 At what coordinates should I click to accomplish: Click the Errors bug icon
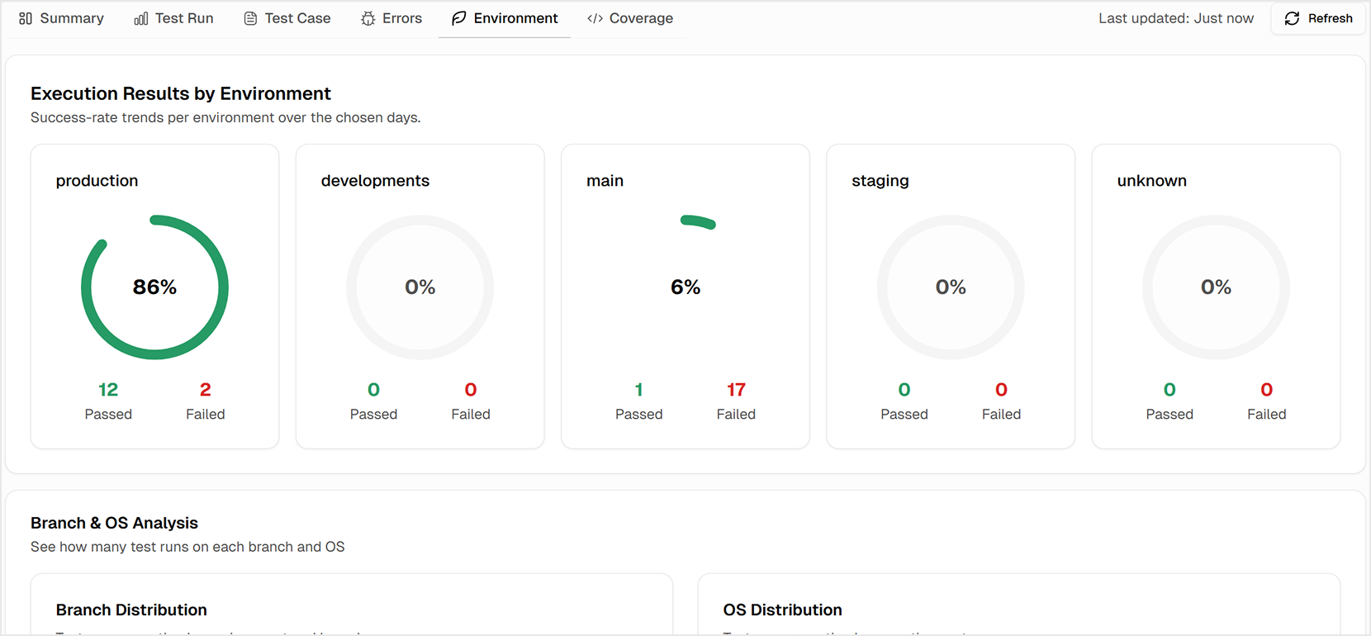click(368, 18)
